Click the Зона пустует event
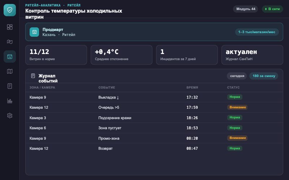289x180 pixels. pos(110,128)
